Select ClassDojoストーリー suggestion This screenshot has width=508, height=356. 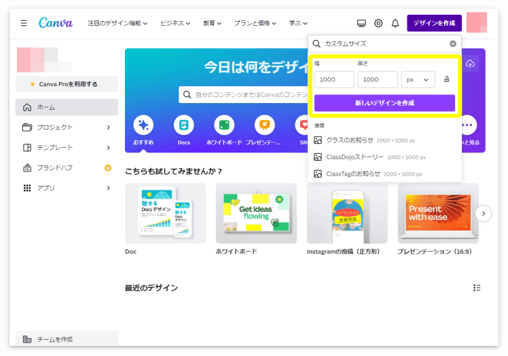[384, 157]
